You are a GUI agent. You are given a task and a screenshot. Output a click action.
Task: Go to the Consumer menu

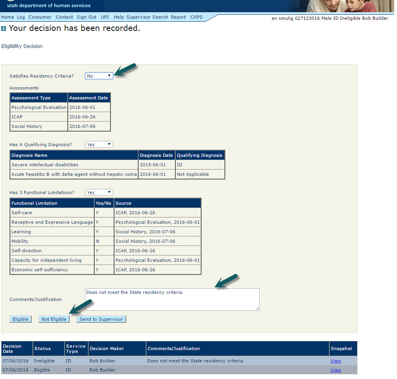click(40, 17)
